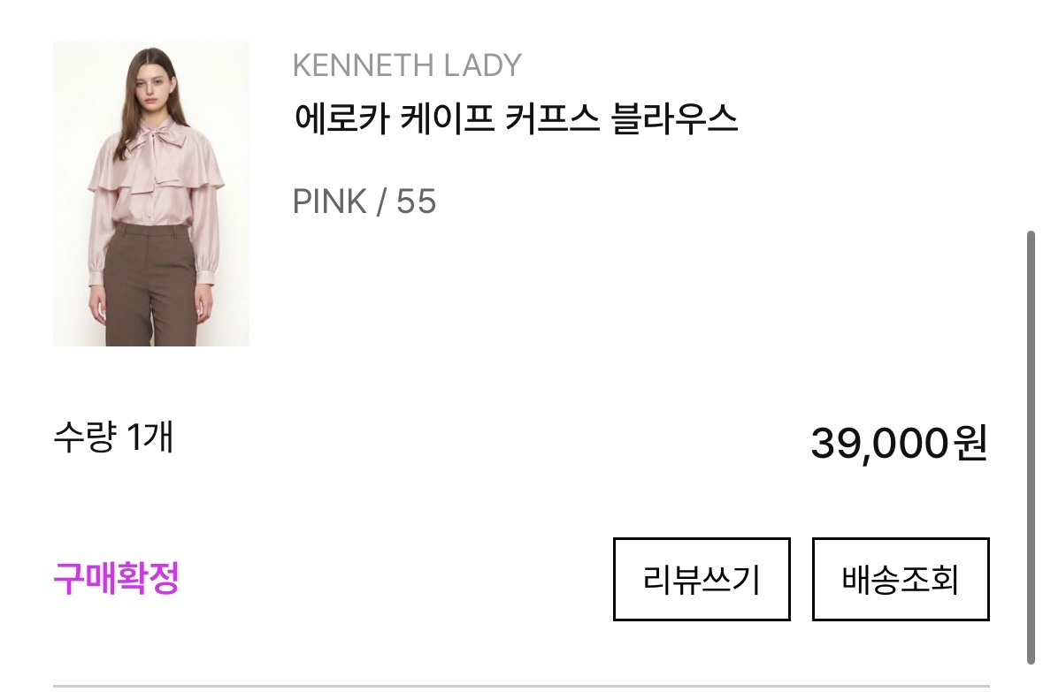Click the 수량 1개 quantity label
This screenshot has width=1043, height=692.
(114, 437)
